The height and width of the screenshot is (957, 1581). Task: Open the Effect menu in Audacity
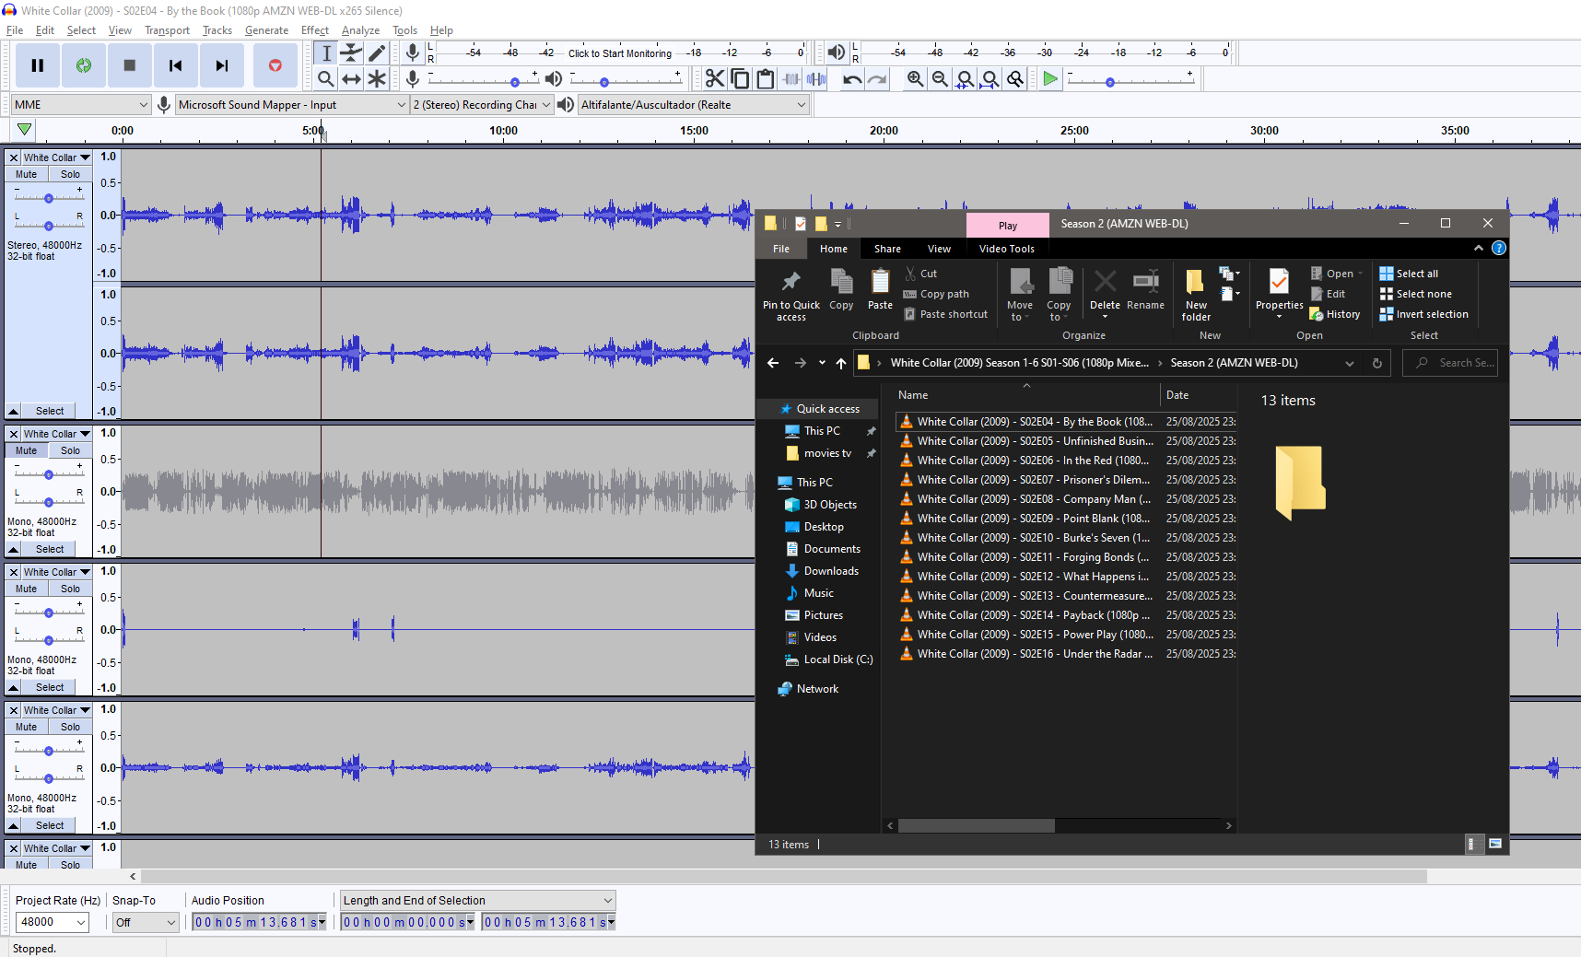click(x=315, y=30)
